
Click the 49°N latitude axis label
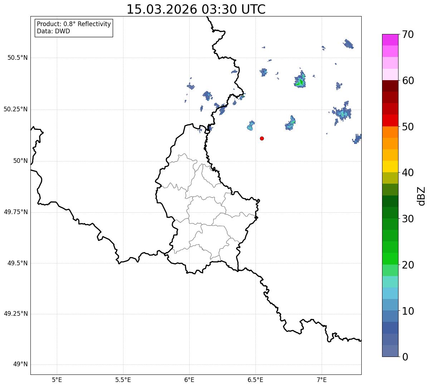[20, 364]
